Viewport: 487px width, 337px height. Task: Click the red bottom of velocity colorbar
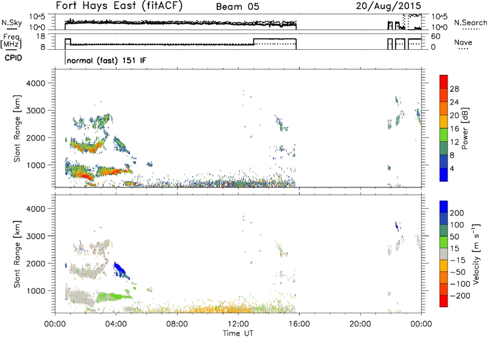pos(444,301)
